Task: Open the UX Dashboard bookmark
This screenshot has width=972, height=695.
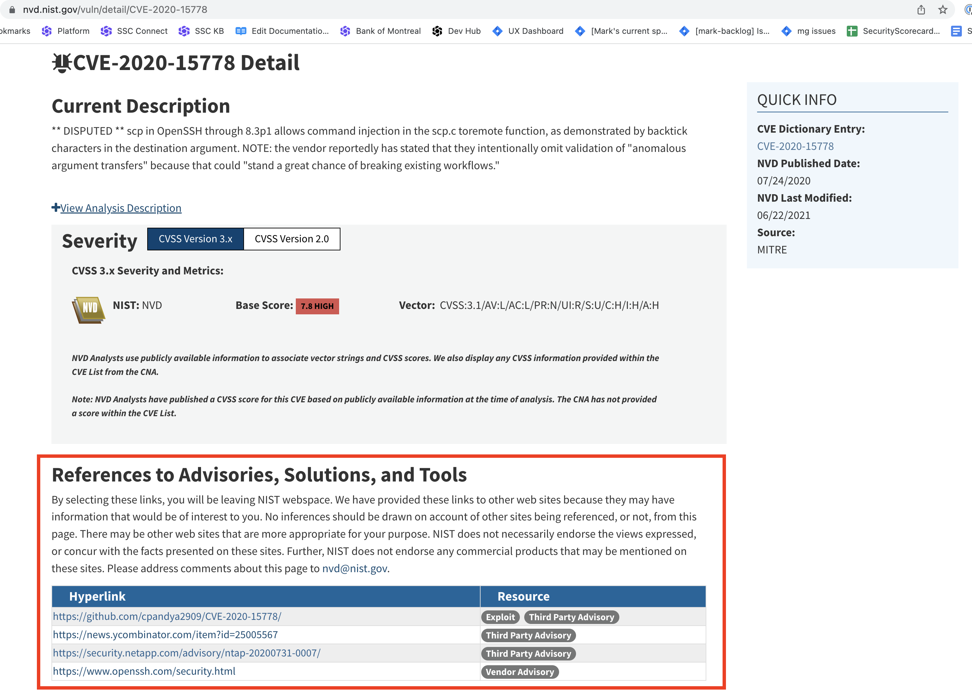Action: point(535,31)
